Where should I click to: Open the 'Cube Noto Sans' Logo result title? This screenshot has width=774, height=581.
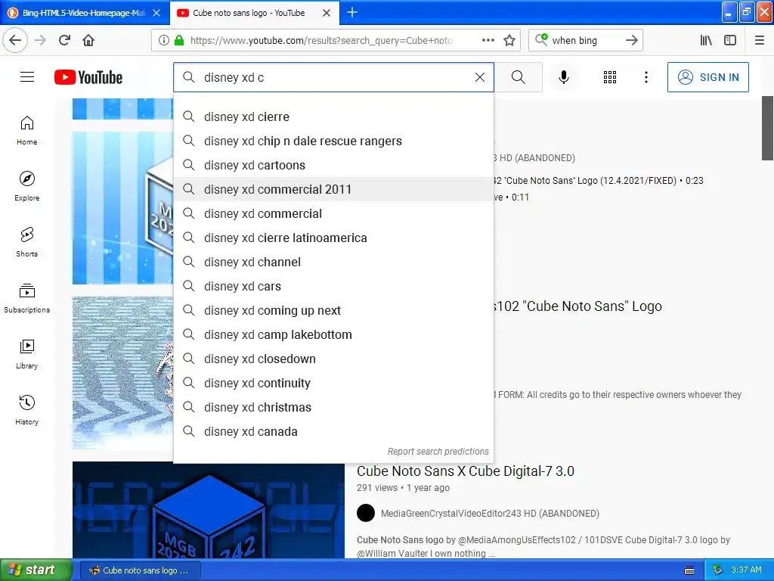578,306
